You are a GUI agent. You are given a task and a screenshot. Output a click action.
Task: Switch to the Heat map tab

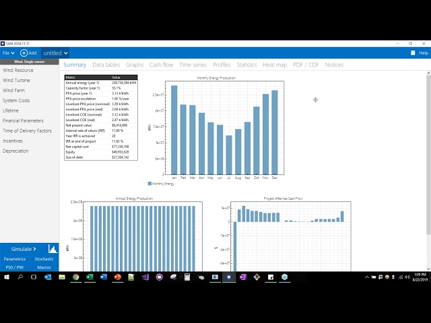pos(275,65)
